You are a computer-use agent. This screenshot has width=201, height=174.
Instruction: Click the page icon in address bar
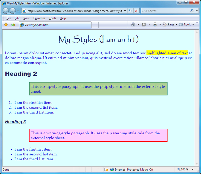pos(24,11)
